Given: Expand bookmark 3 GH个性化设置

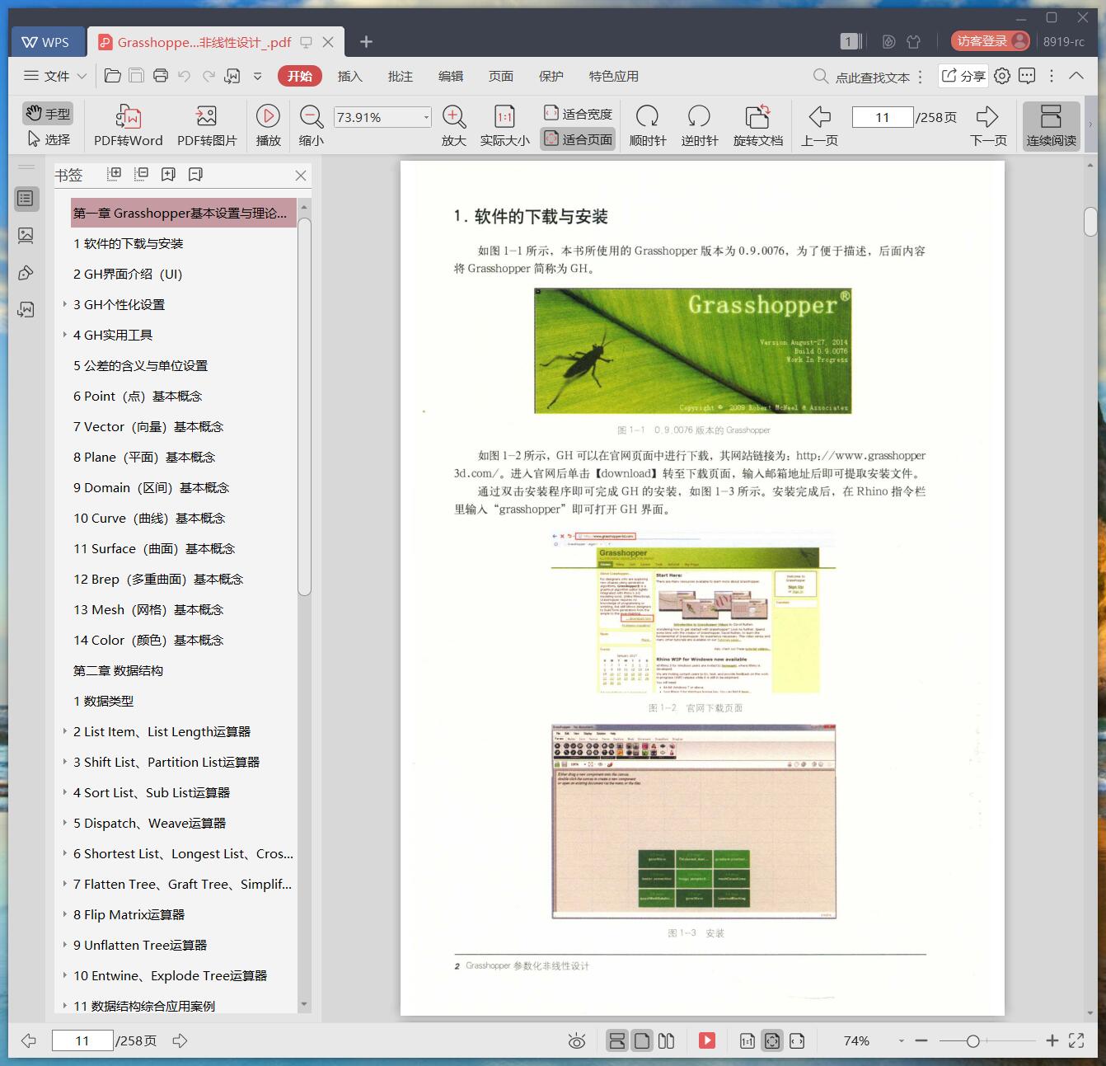Looking at the screenshot, I should (65, 304).
